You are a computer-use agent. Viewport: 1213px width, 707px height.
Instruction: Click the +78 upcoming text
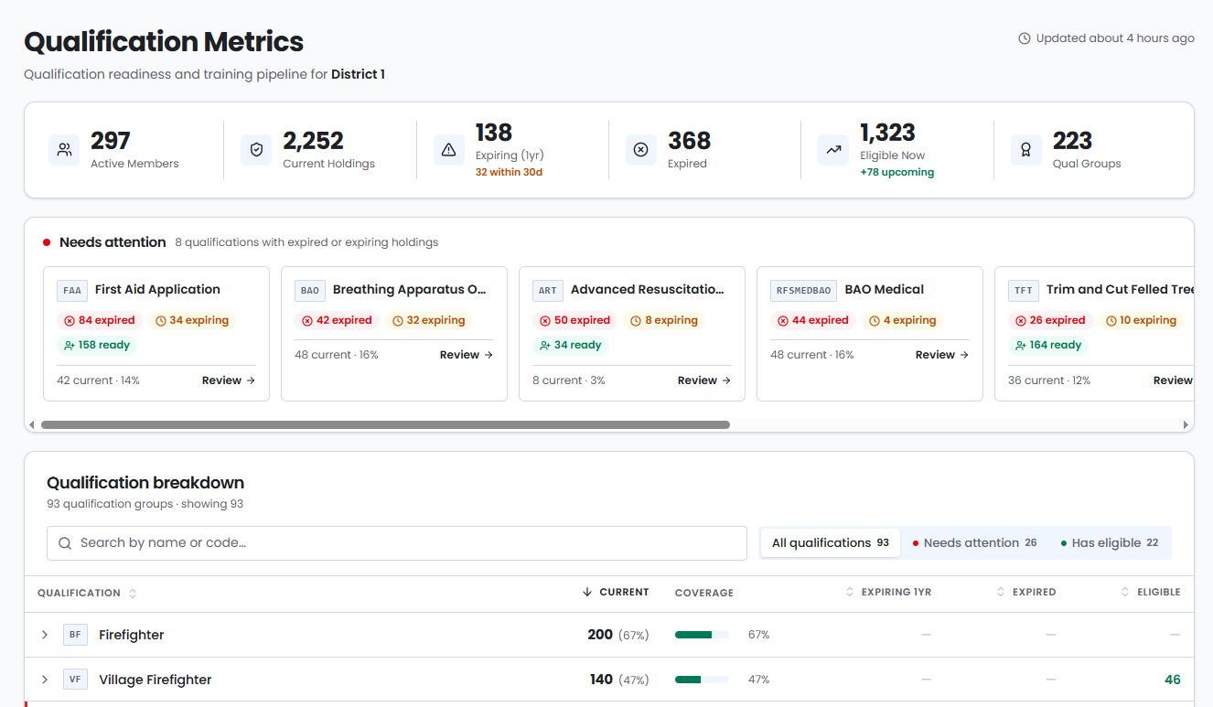coord(897,172)
